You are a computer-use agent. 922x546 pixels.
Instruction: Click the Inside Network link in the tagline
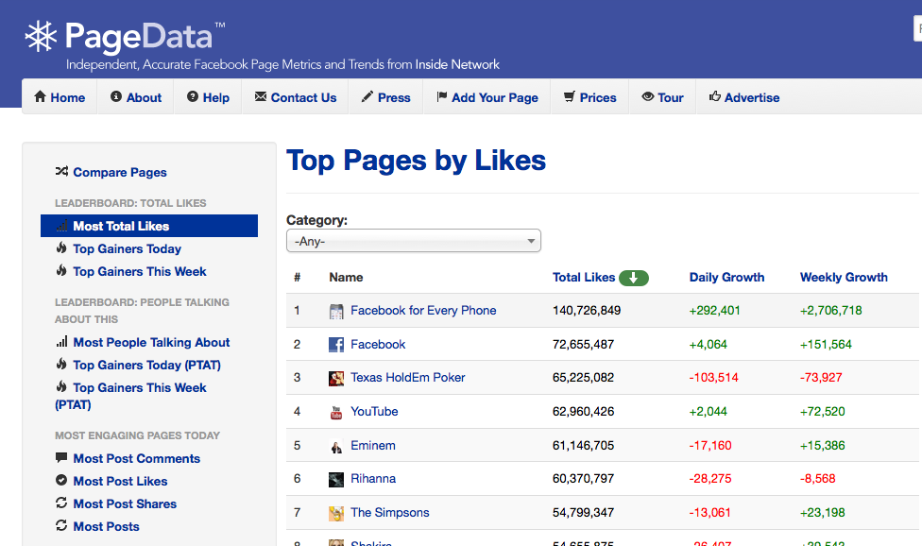(457, 64)
